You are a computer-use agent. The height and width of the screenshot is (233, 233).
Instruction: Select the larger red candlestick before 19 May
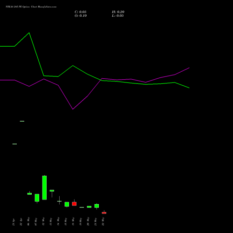coord(74,204)
